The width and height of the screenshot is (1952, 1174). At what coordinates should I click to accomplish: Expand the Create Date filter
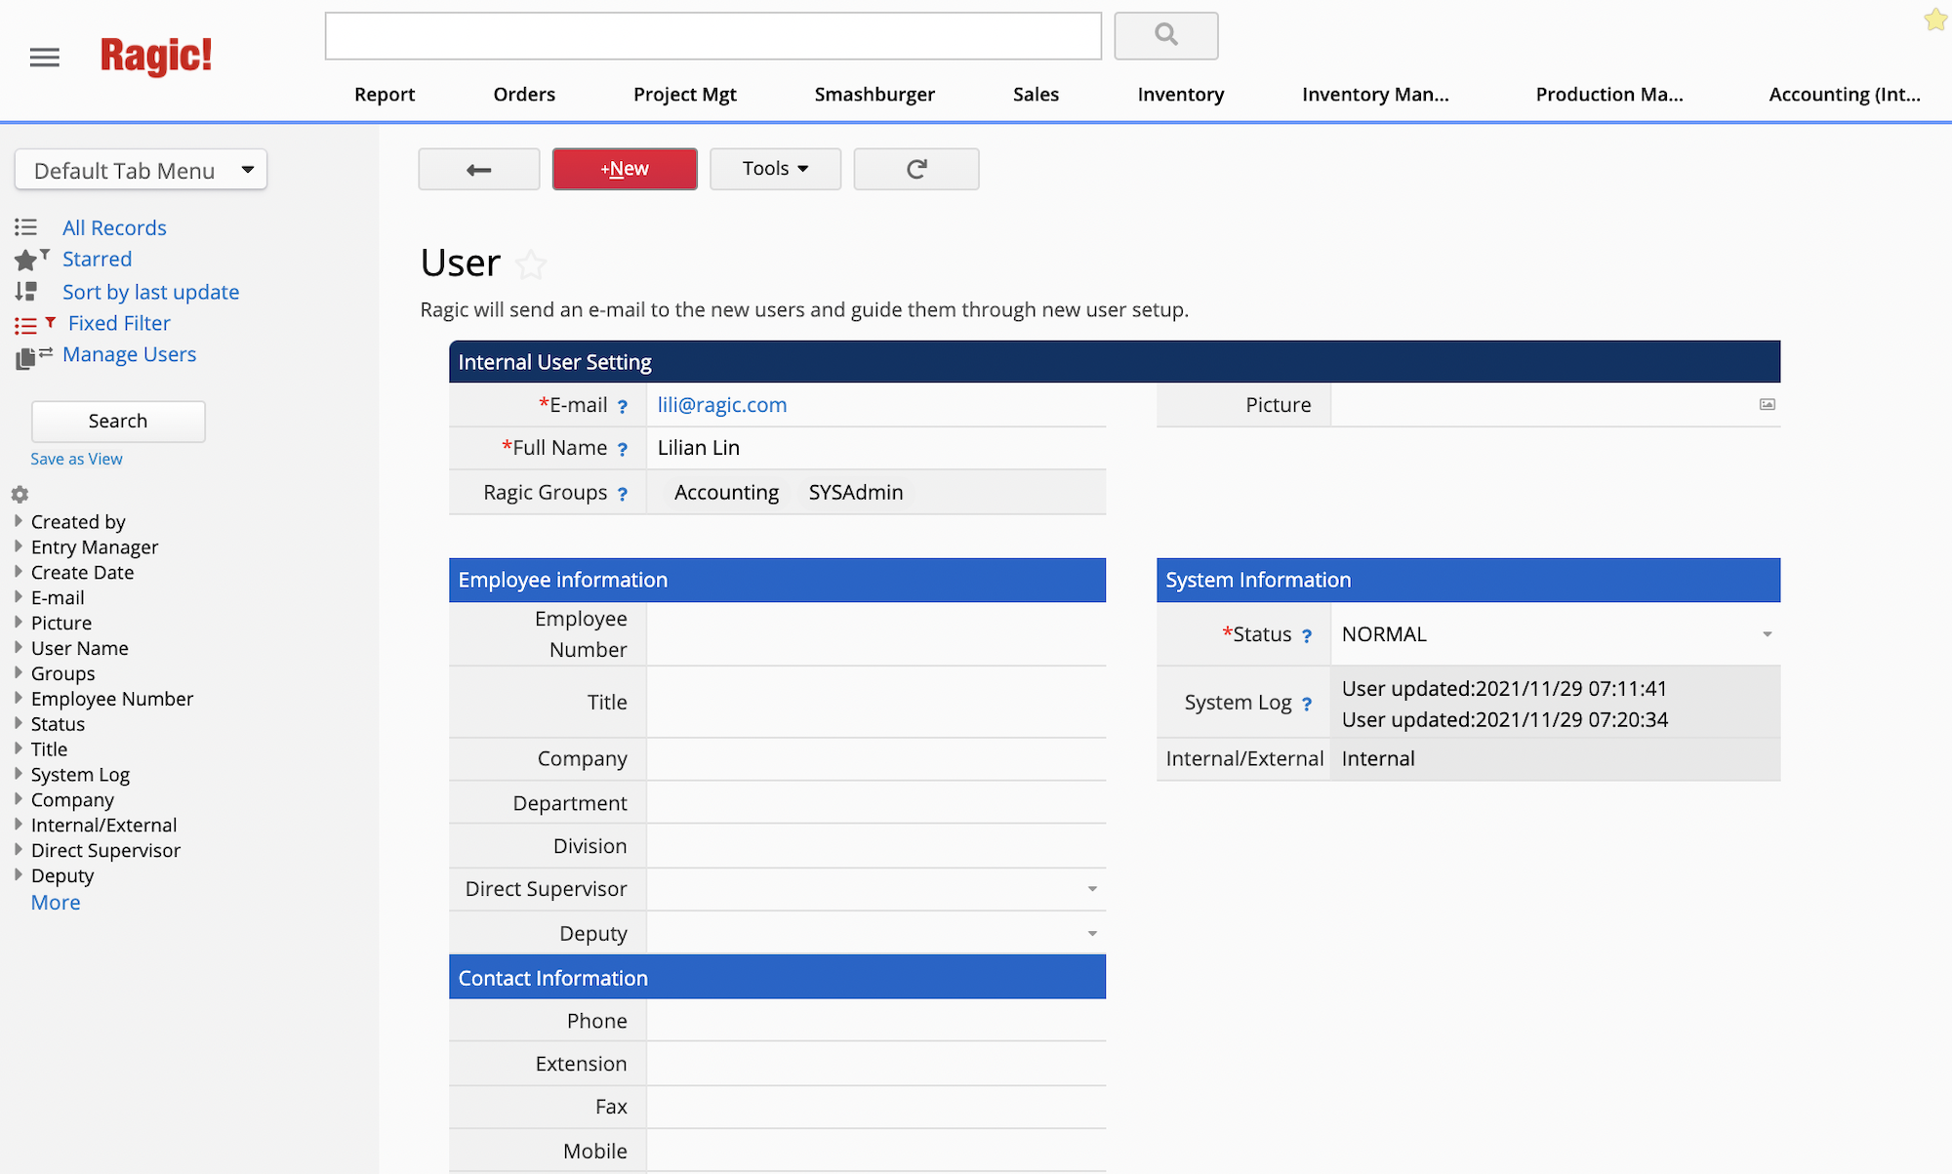(18, 572)
